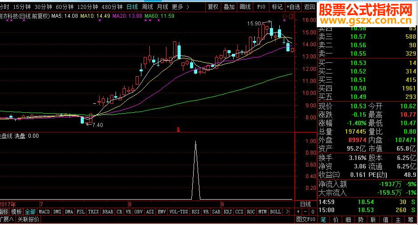Image resolution: width=418 pixels, height=225 pixels.
Task: Switch to the VR indicator
Action: (128, 212)
